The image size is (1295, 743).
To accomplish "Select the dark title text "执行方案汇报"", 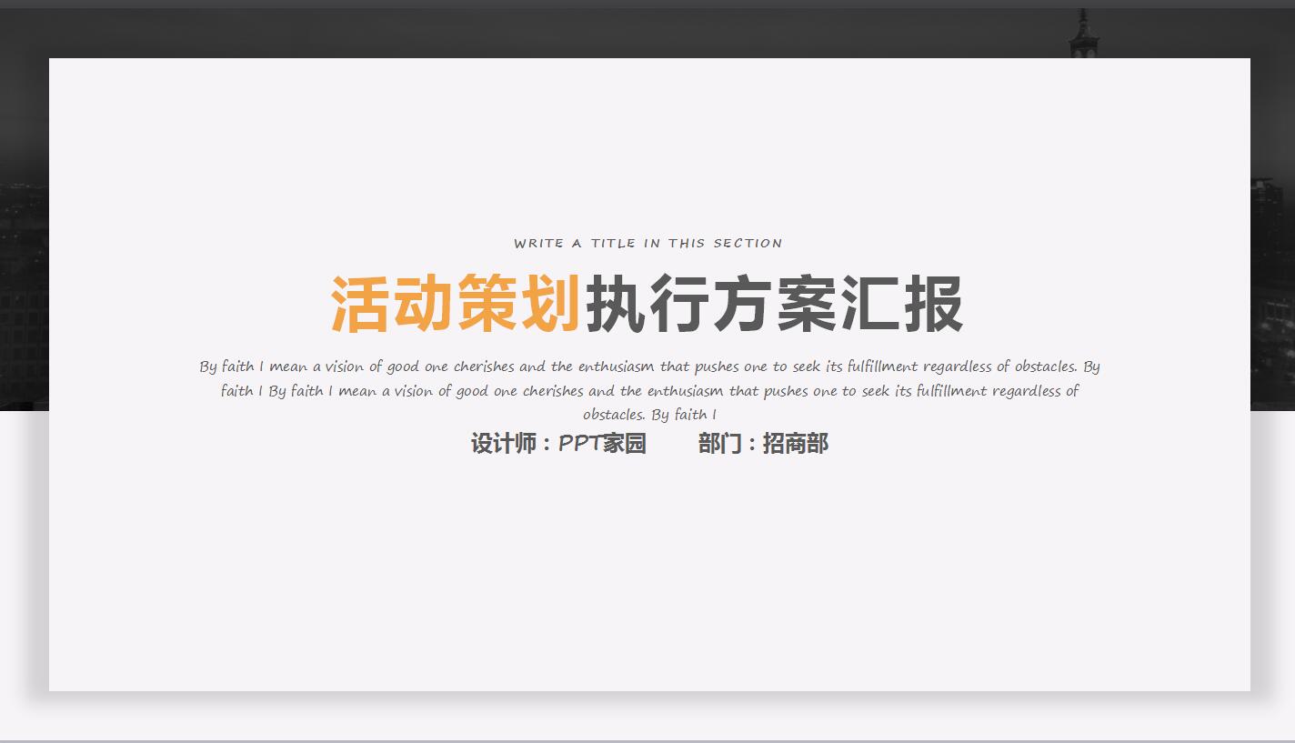I will pyautogui.click(x=775, y=304).
